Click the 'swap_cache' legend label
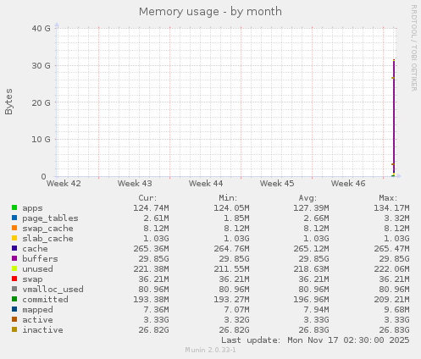This screenshot has width=421, height=359. pos(47,229)
